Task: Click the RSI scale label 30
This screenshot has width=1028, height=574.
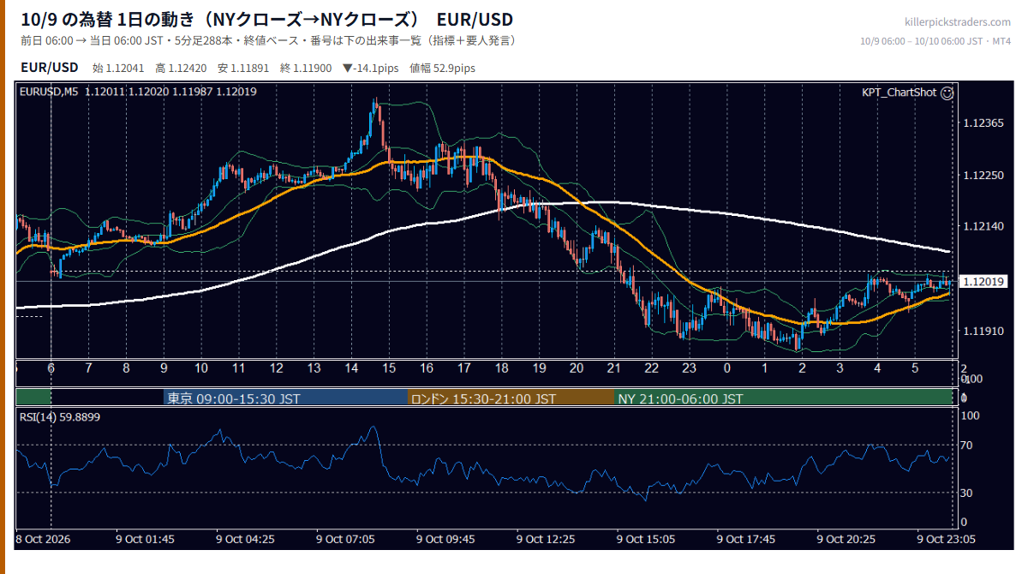Action: (967, 493)
